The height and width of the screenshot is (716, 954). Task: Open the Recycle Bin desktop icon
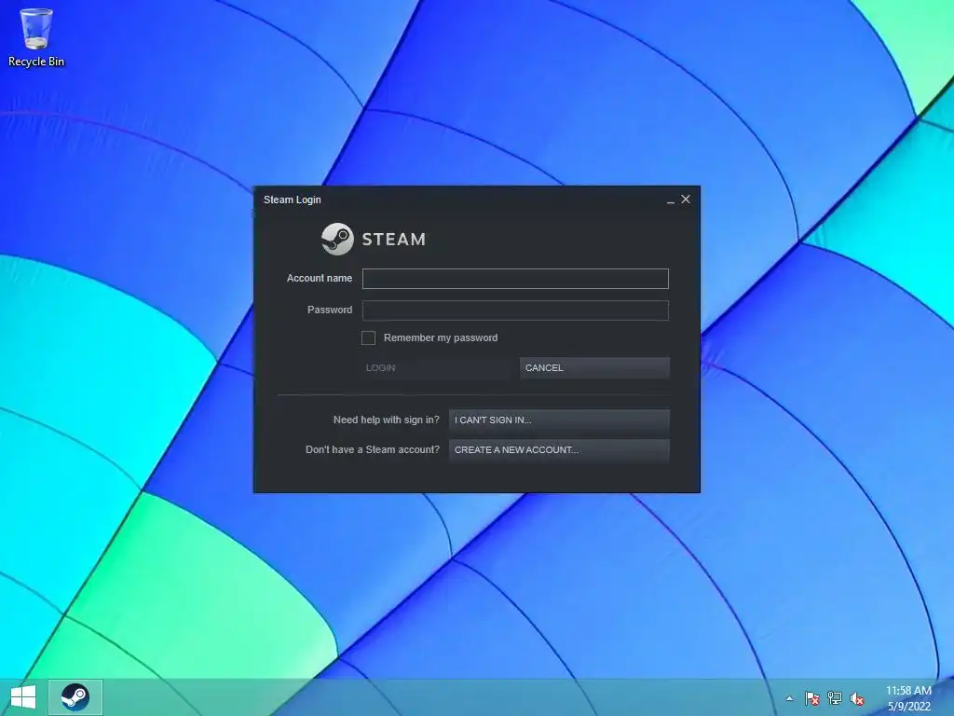point(36,36)
